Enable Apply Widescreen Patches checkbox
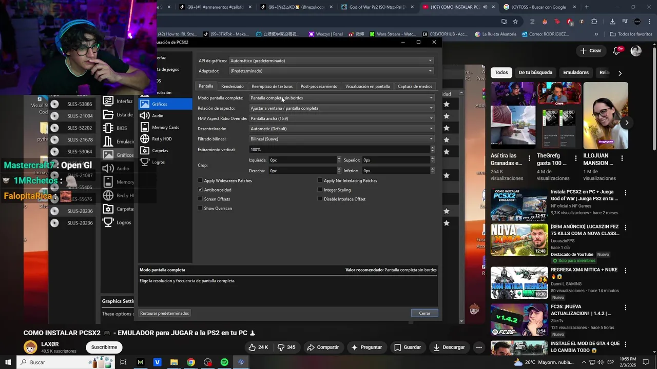 [200, 180]
